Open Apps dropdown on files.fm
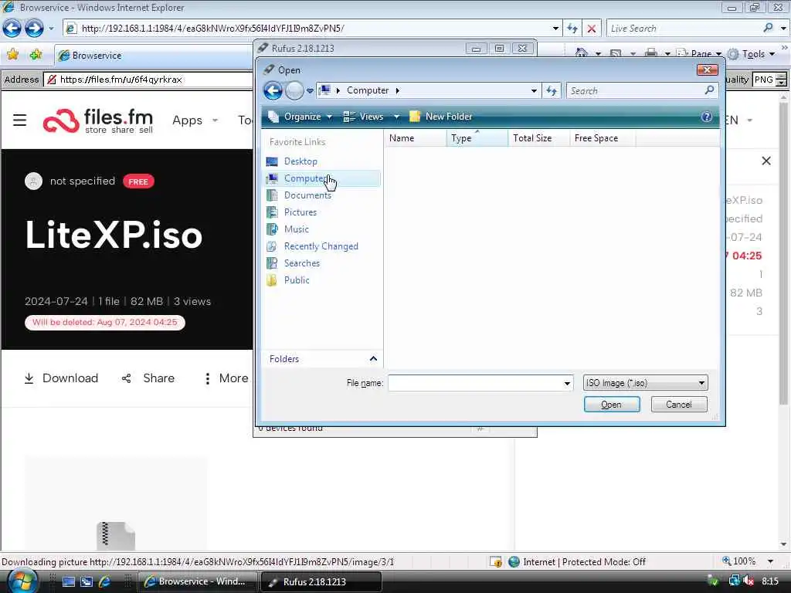This screenshot has height=593, width=791. pyautogui.click(x=195, y=120)
